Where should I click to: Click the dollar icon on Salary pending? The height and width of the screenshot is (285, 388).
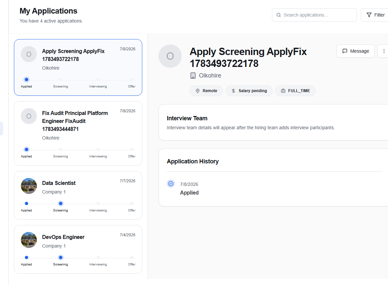pos(233,91)
